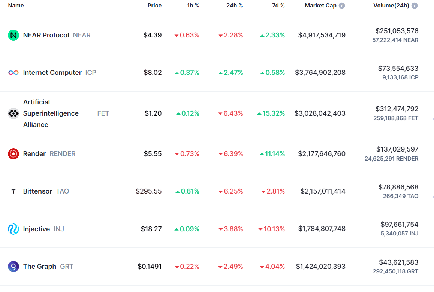The image size is (434, 292).
Task: Click the purple The Graph logo
Action: pos(13,267)
